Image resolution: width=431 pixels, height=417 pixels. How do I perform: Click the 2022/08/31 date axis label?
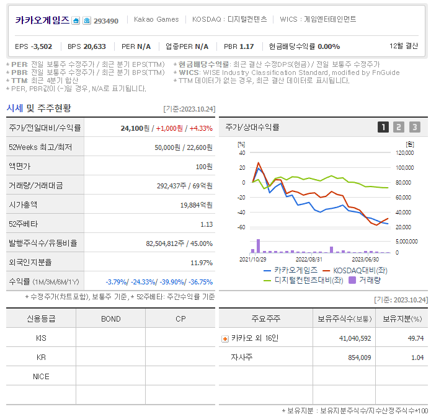click(x=309, y=260)
